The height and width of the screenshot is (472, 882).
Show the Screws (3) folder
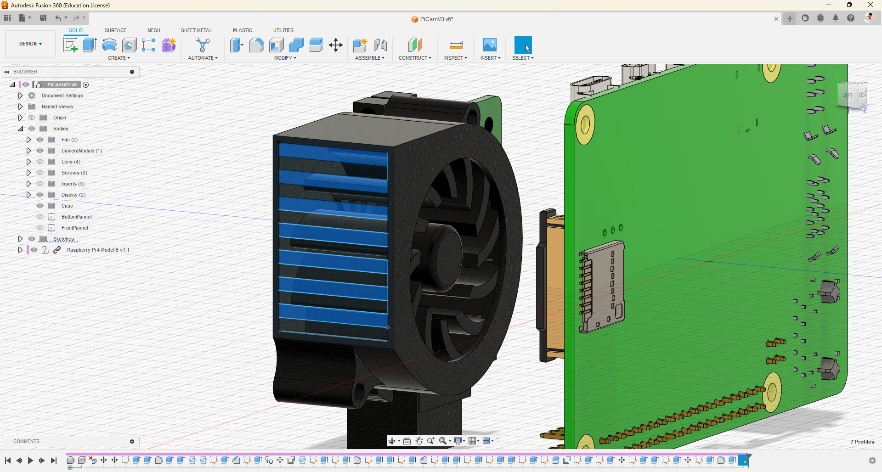click(40, 173)
